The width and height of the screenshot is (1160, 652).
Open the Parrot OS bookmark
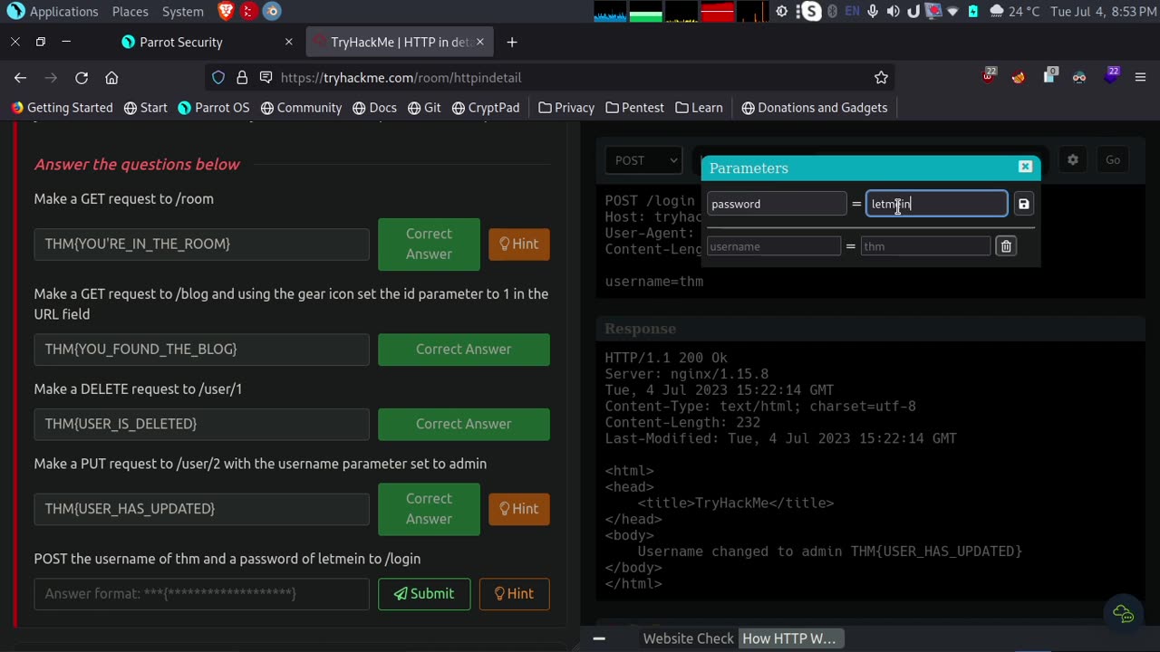(214, 108)
